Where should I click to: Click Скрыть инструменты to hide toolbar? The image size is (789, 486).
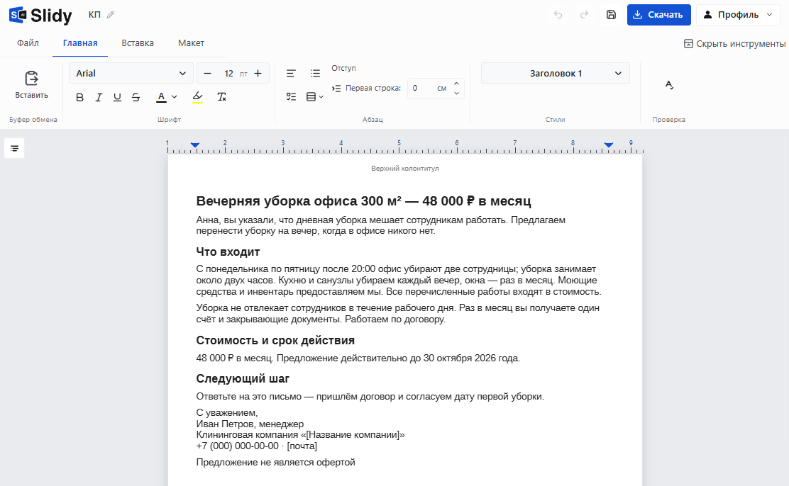pyautogui.click(x=734, y=44)
